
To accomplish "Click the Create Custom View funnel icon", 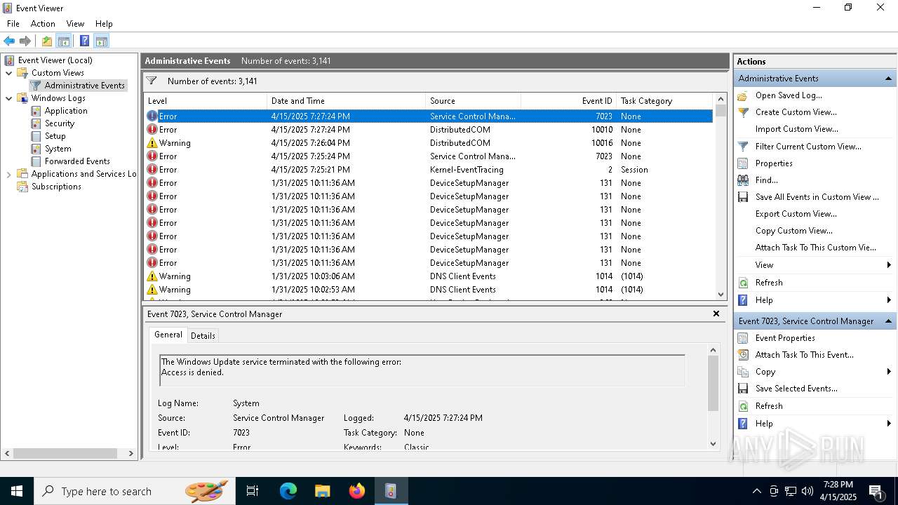I will (x=743, y=112).
